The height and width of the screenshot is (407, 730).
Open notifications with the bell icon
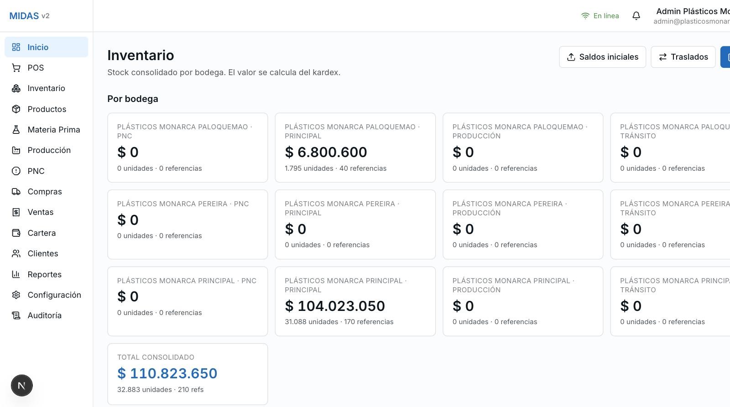(636, 16)
